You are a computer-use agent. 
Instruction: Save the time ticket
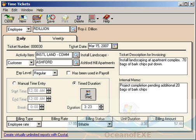click(x=51, y=19)
